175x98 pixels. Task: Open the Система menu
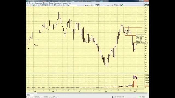click(31, 3)
